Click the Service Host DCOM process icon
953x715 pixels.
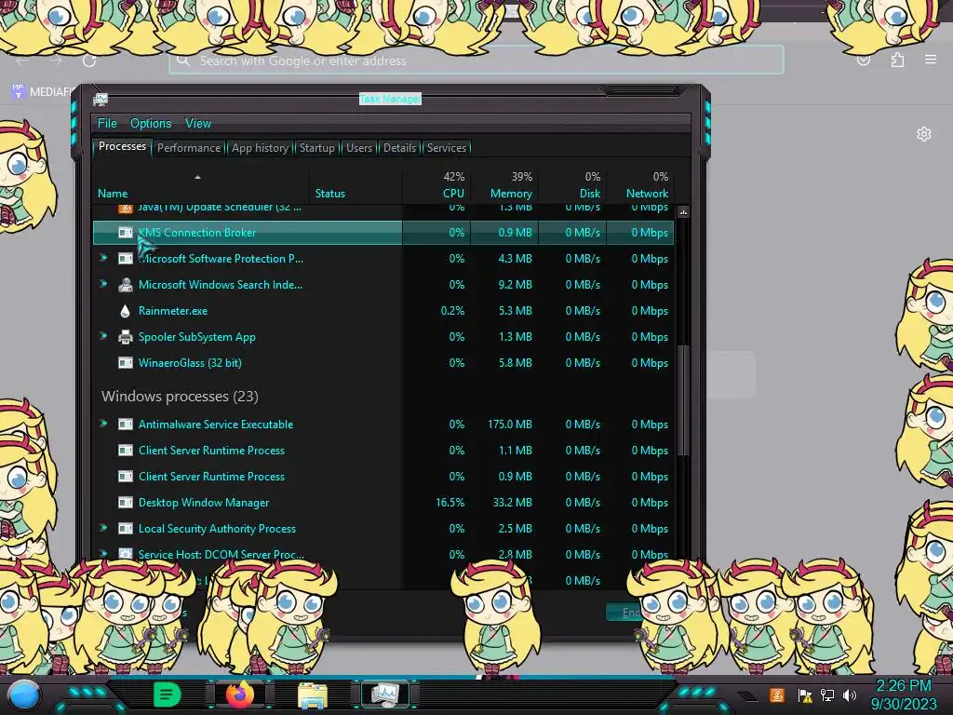pos(126,555)
